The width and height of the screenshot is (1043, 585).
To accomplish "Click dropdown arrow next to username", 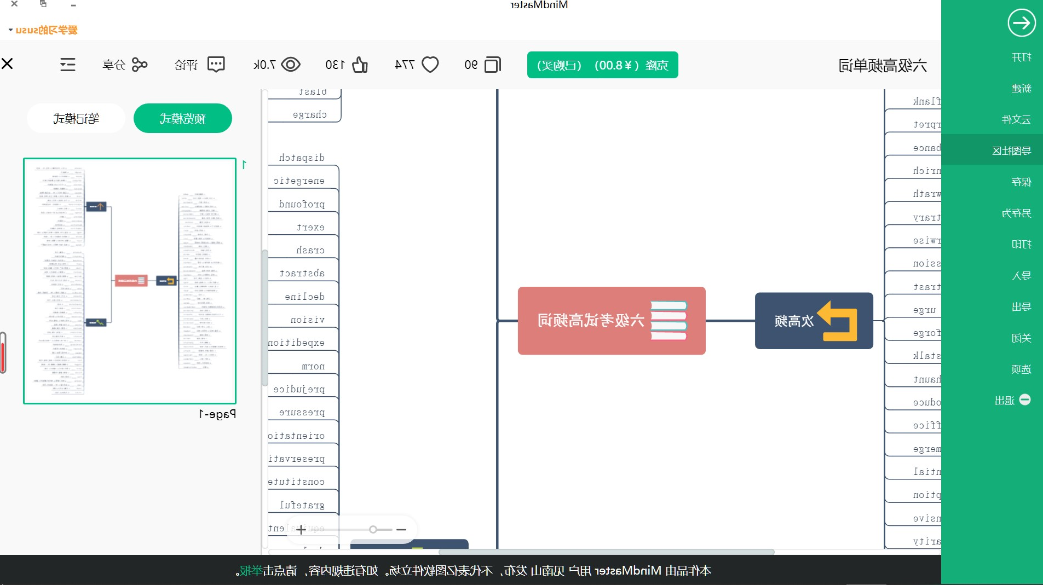I will [11, 30].
